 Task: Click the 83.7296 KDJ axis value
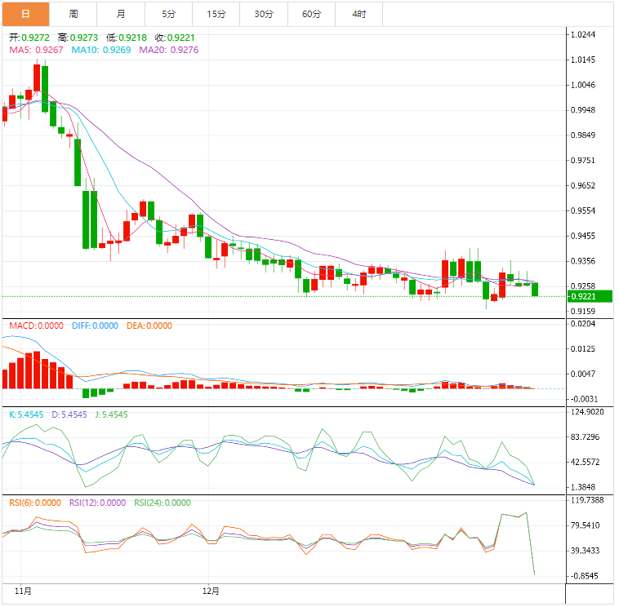(x=586, y=438)
